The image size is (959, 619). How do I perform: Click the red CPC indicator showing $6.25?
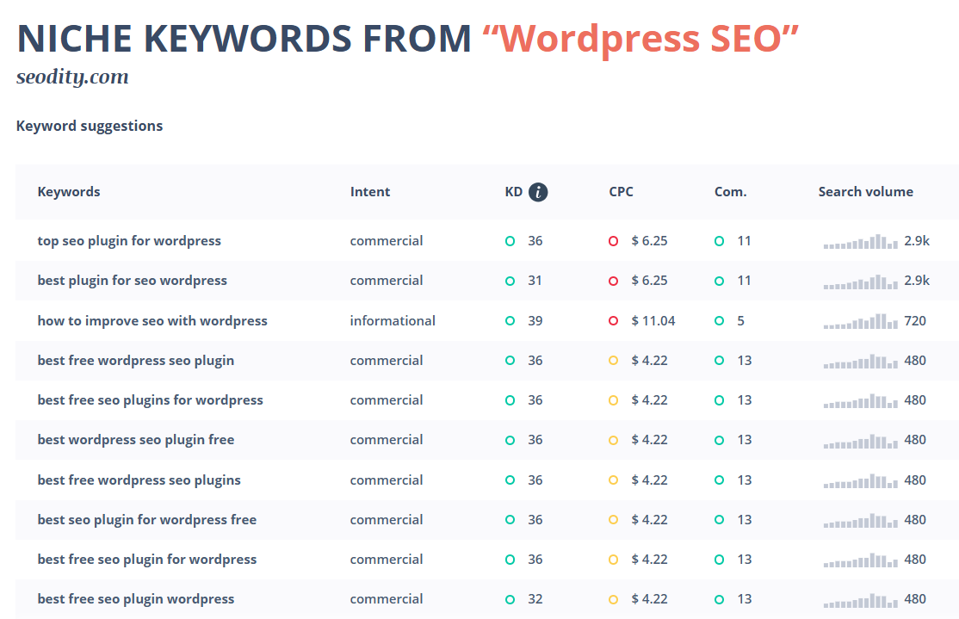614,240
